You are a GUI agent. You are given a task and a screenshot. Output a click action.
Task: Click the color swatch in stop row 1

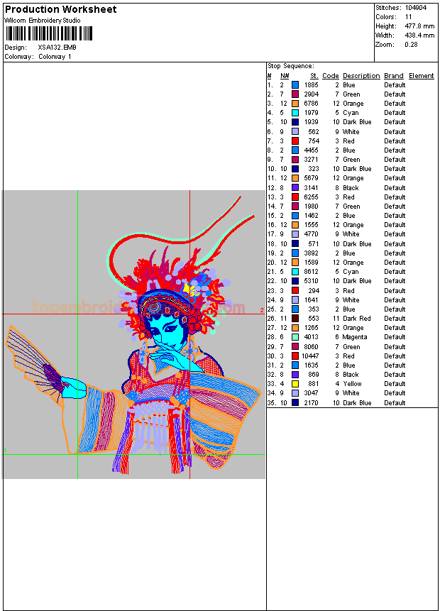click(295, 85)
